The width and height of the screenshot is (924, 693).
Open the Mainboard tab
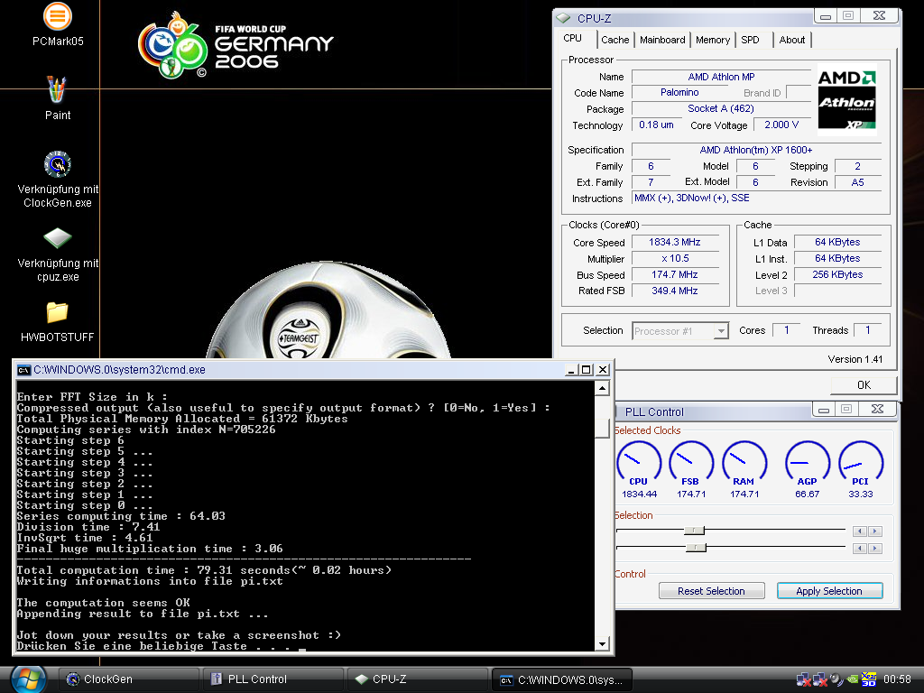(x=662, y=40)
